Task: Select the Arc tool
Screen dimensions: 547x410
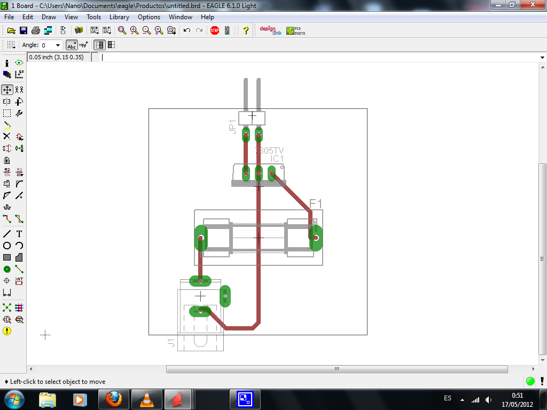Action: [x=19, y=246]
